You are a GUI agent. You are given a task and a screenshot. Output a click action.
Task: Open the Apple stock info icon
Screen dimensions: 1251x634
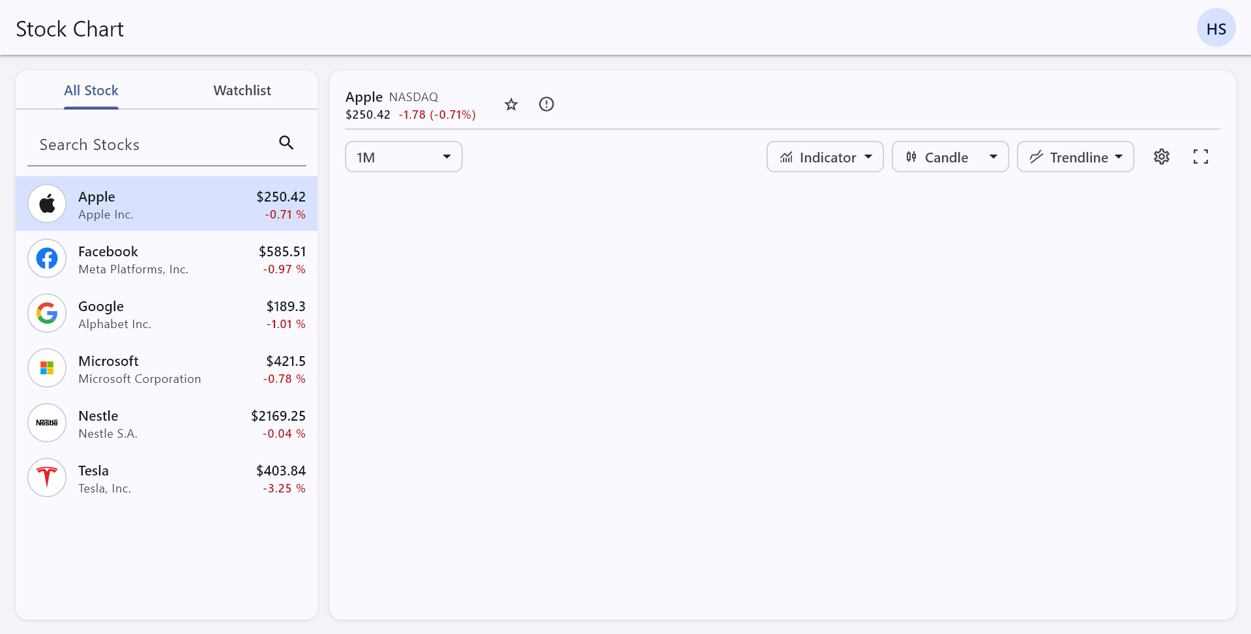[546, 104]
